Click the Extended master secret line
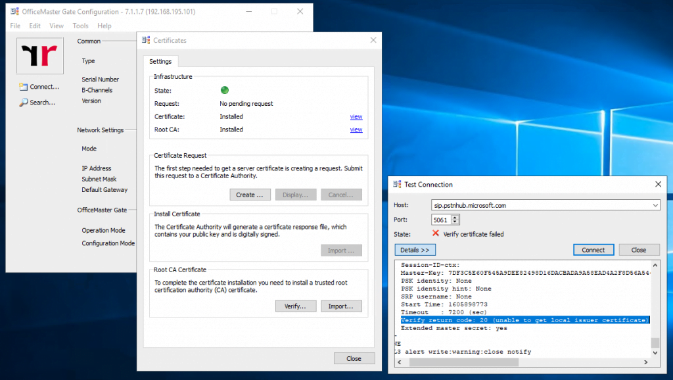 click(x=454, y=328)
